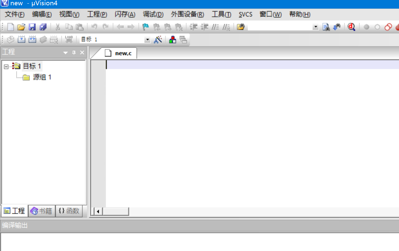Download to flash with the LOAD icon
Viewport: 399px width, 251px height.
69,40
